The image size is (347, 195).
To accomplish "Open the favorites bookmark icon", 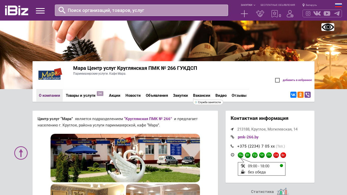I will pos(275,14).
